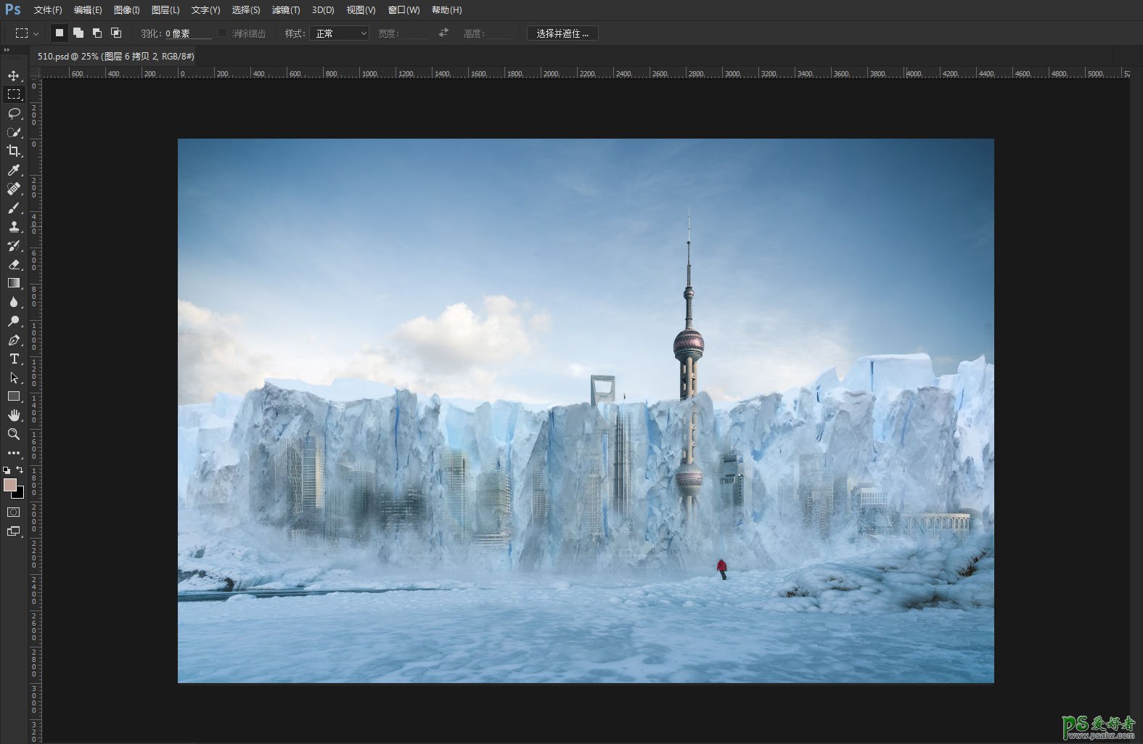1143x744 pixels.
Task: Select the Move tool
Action: pyautogui.click(x=14, y=75)
